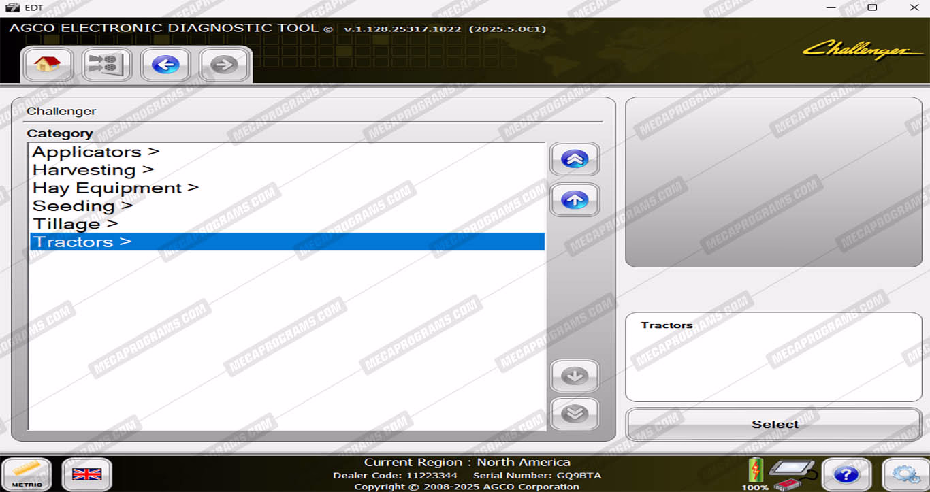Navigate back with the blue left arrow
This screenshot has height=492, width=930.
coord(165,65)
